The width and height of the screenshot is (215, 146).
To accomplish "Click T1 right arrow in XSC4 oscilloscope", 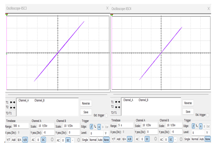I will (119, 102).
